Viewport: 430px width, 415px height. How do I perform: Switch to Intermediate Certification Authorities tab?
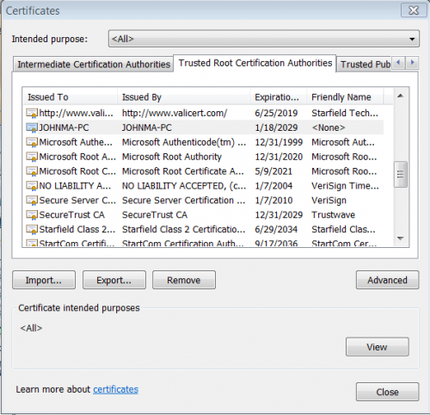pos(94,65)
